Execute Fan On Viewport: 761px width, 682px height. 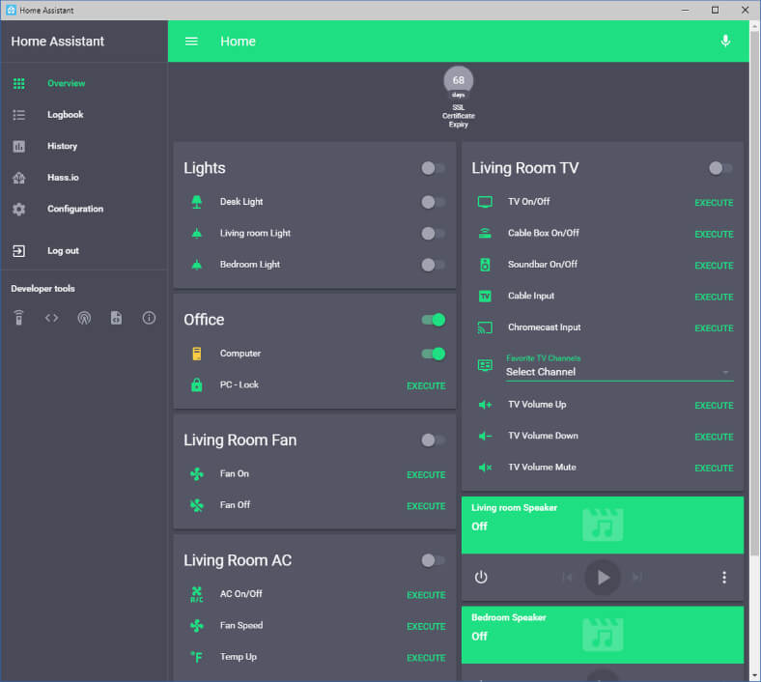point(426,474)
